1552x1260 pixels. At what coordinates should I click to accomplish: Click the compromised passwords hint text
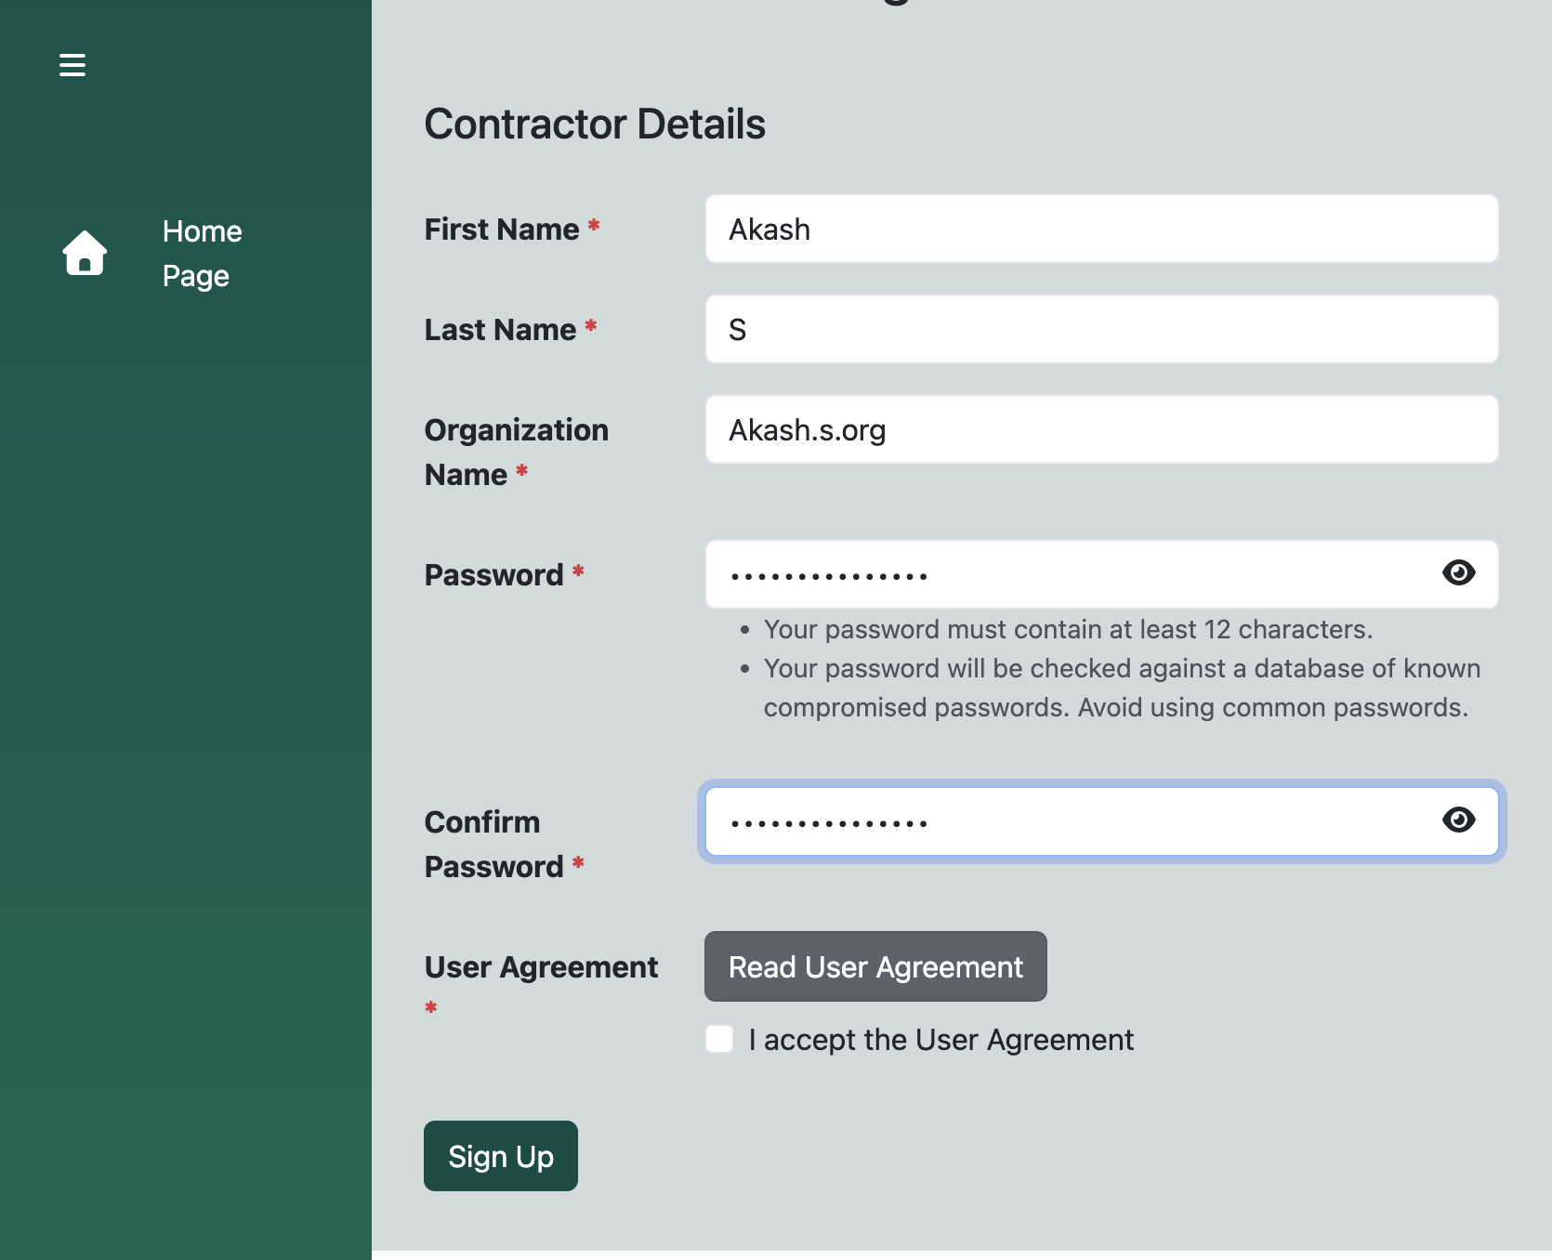(x=1122, y=688)
